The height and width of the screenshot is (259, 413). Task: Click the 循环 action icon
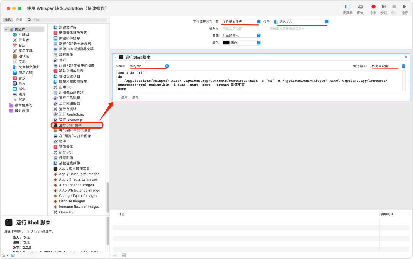click(x=55, y=60)
